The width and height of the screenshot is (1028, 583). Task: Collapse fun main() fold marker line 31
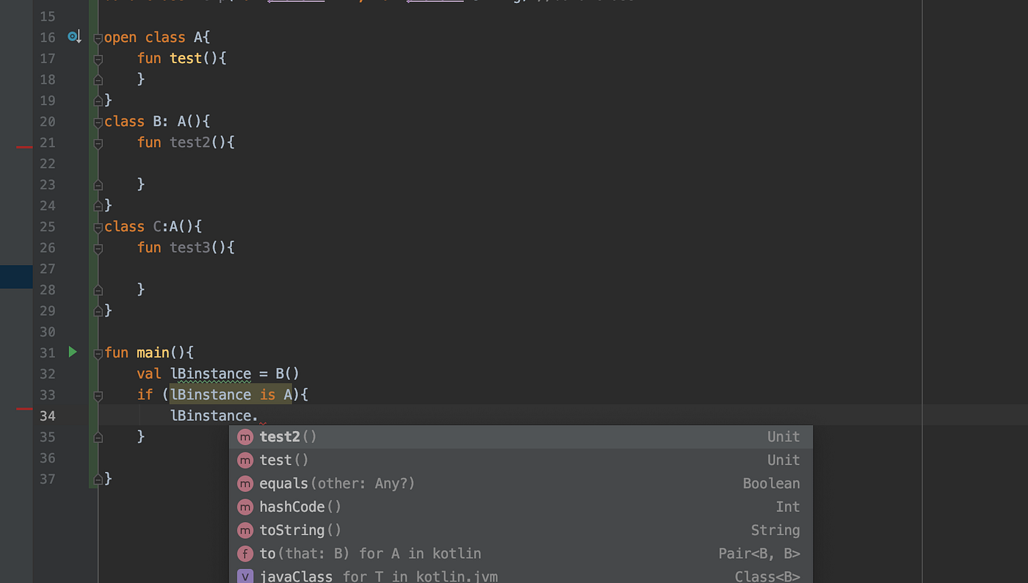(x=98, y=354)
